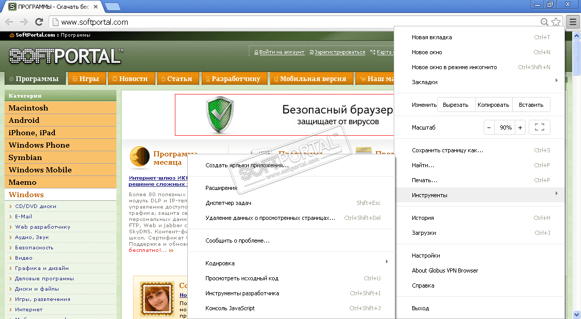
Task: Click the Копировать button
Action: (493, 105)
